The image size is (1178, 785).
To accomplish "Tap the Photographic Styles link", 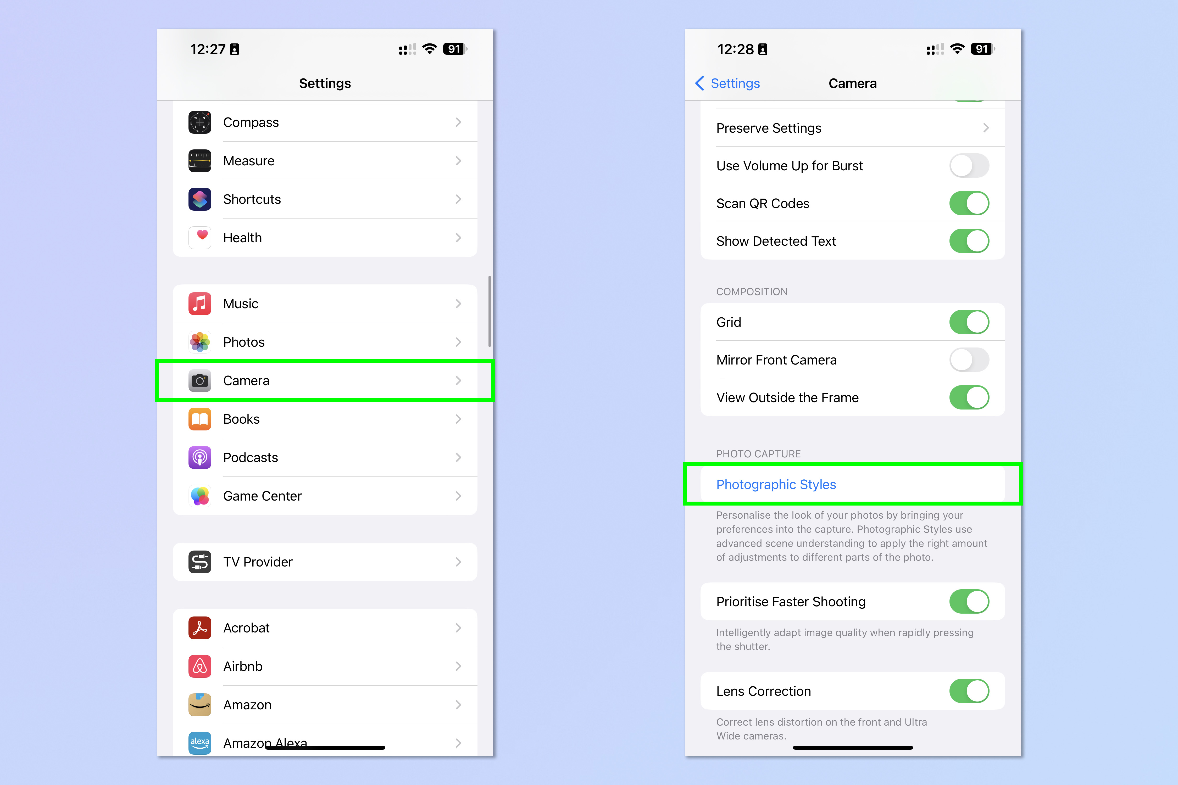I will [775, 485].
